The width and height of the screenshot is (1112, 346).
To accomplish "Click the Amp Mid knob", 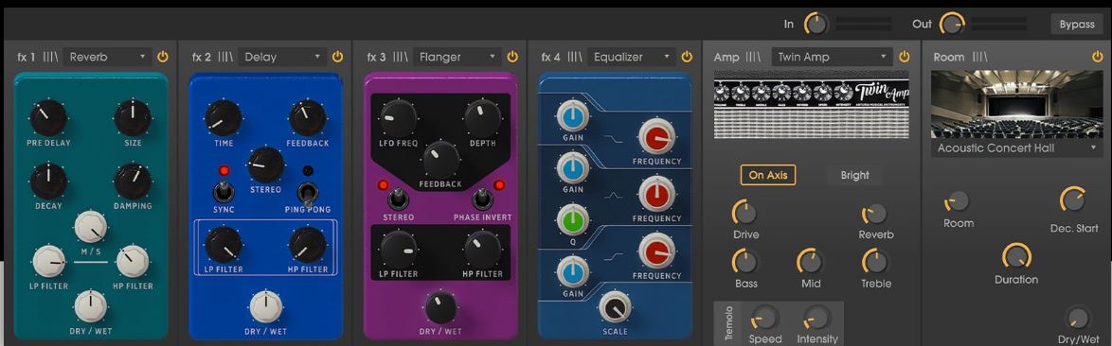I will [x=811, y=262].
